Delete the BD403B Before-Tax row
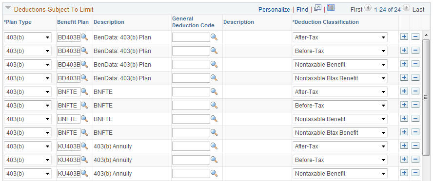This screenshot has height=181, width=433. (415, 51)
